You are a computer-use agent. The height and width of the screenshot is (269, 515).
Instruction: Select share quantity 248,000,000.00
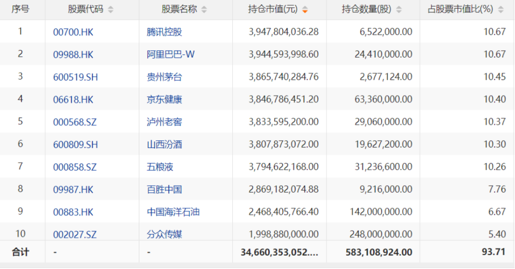(x=381, y=234)
